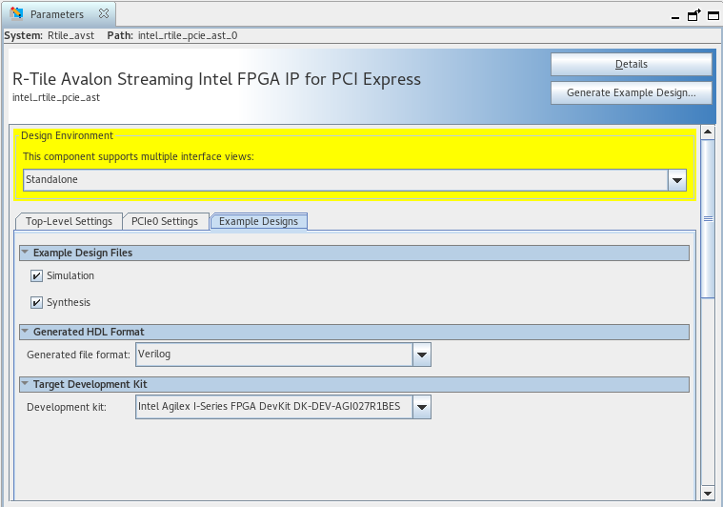Minimize the Parameters panel
The width and height of the screenshot is (723, 507).
point(675,16)
